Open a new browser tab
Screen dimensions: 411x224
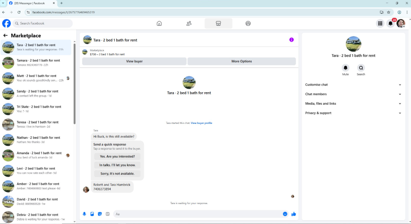click(61, 3)
